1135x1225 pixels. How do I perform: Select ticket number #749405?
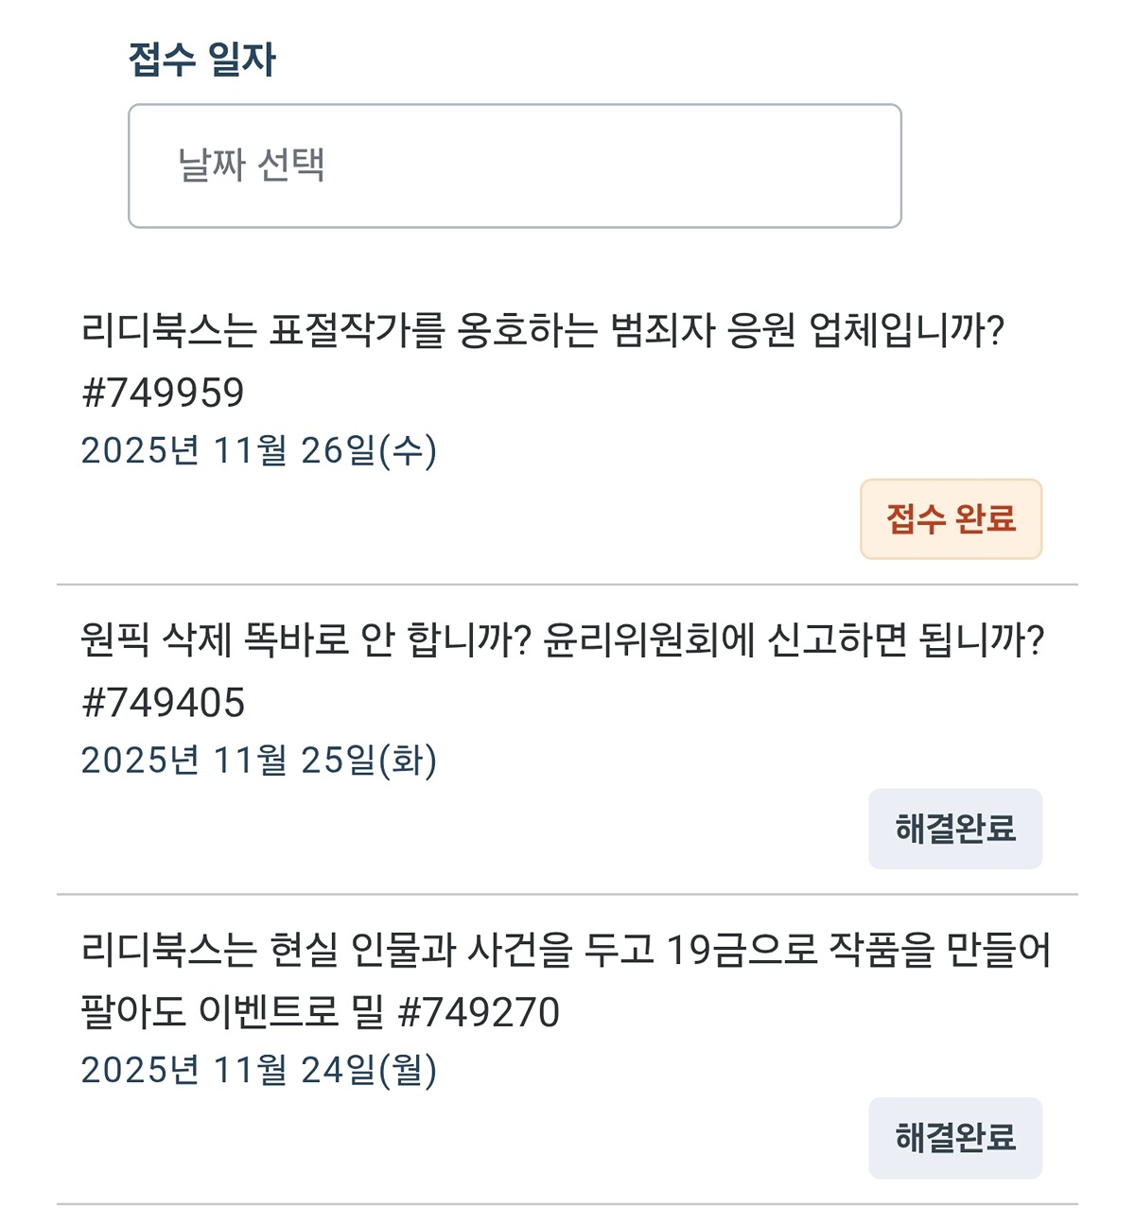click(164, 702)
